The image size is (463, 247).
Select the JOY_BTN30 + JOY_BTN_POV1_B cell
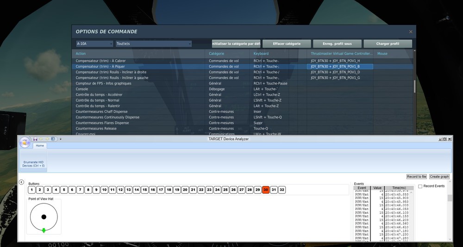(340, 67)
